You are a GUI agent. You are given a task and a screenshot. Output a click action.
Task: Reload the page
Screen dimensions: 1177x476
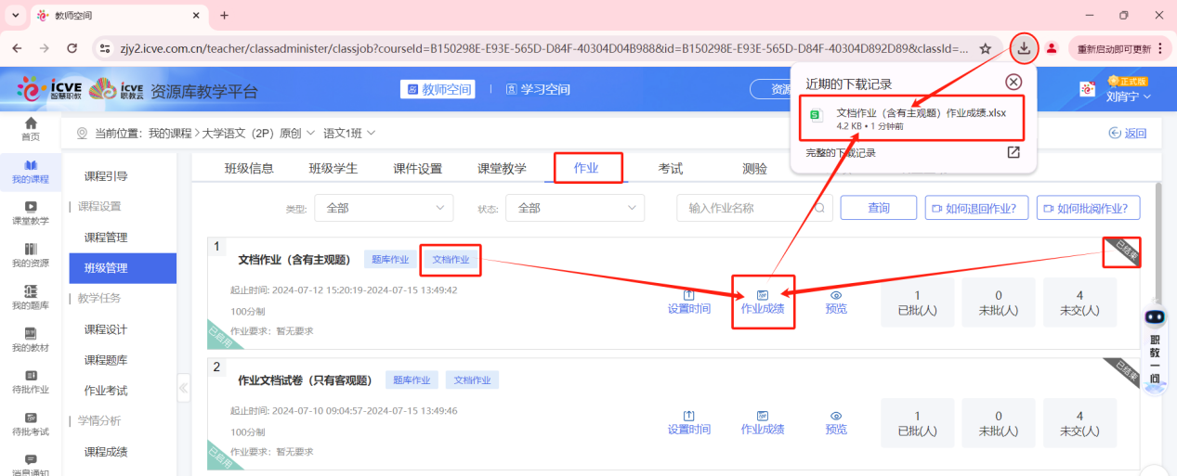pyautogui.click(x=72, y=48)
